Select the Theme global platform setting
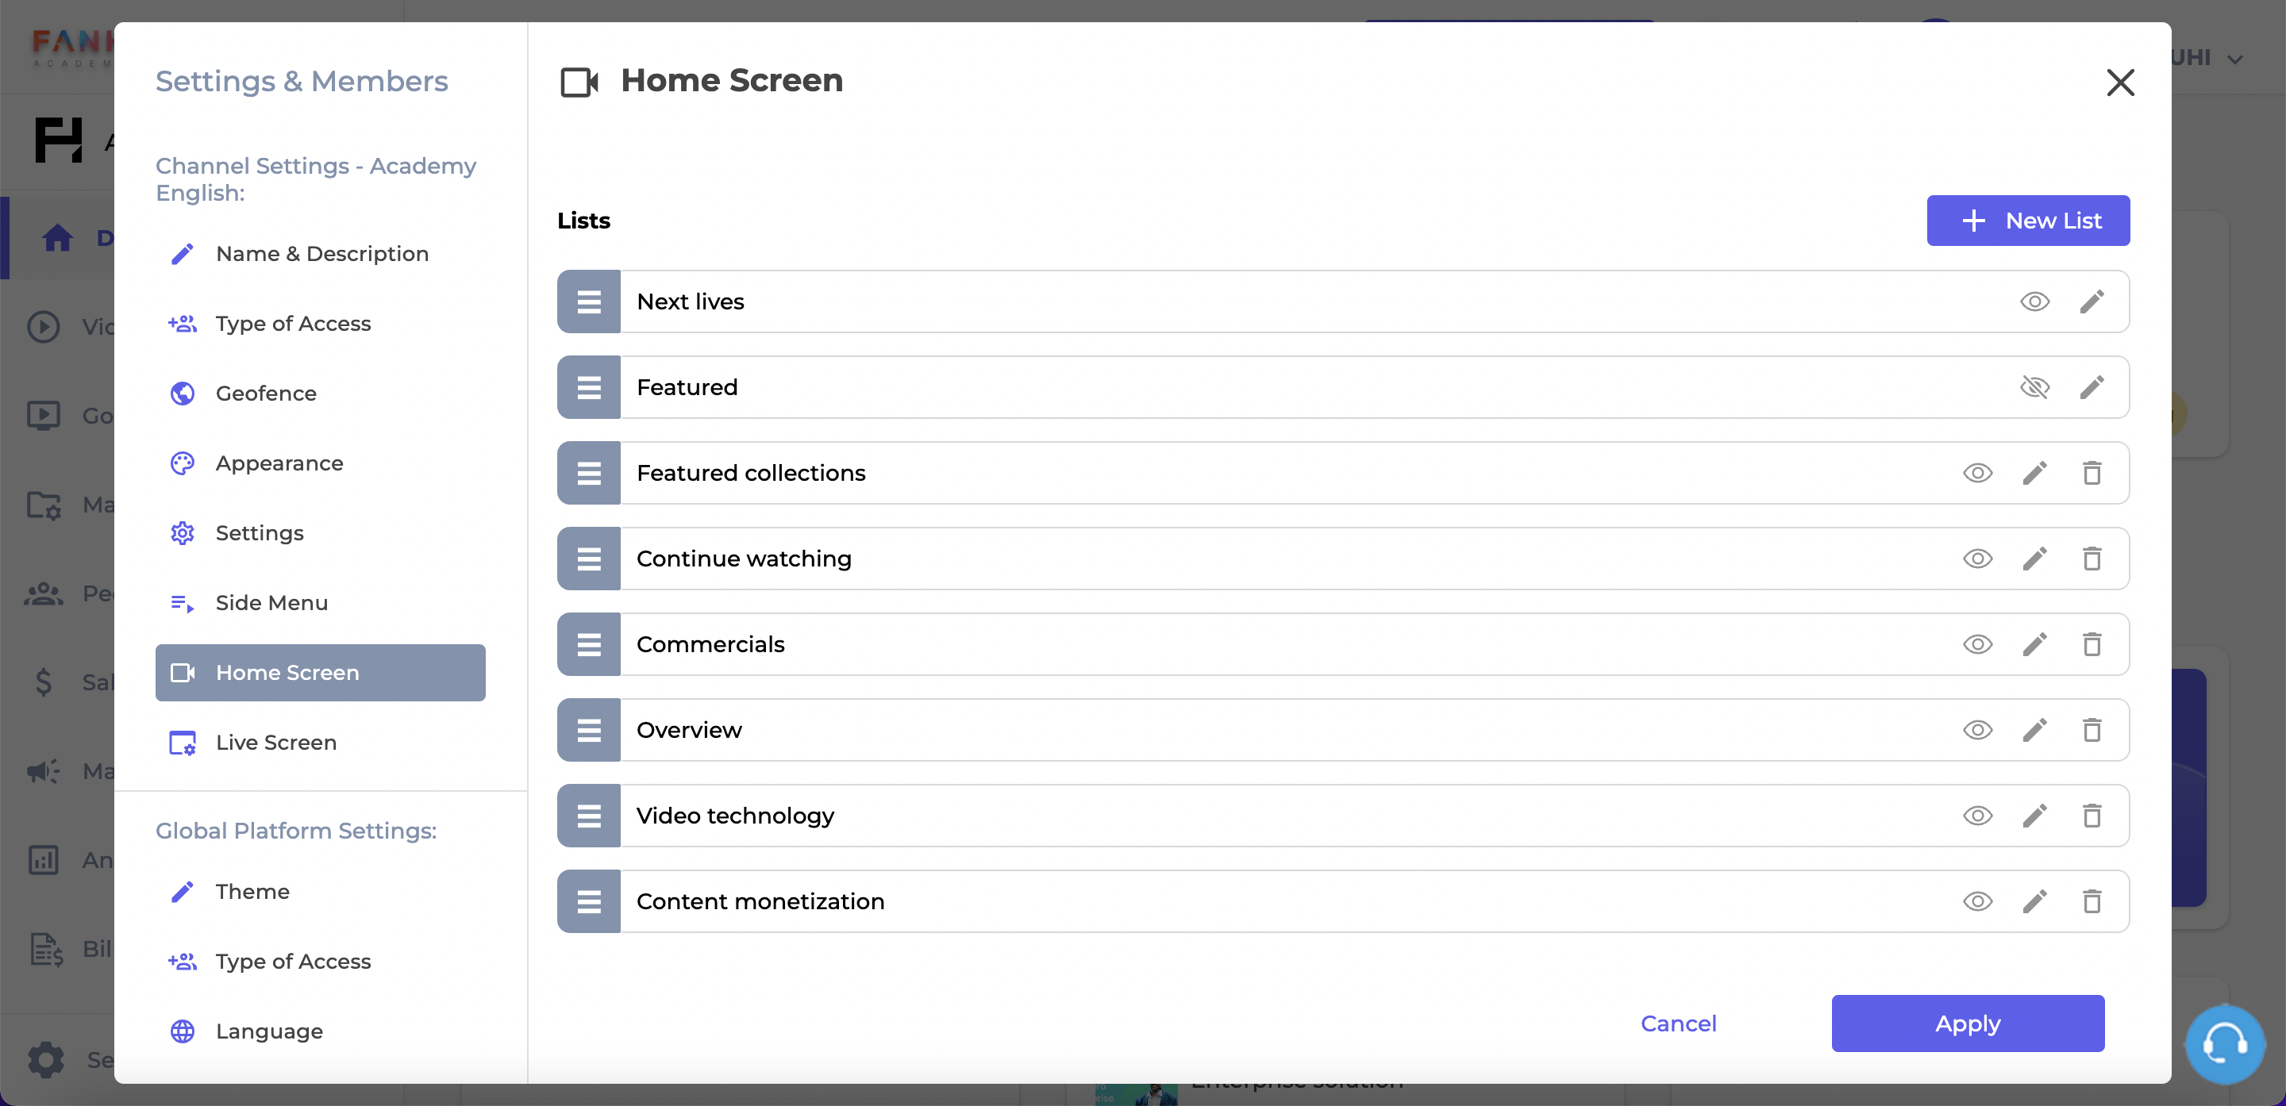Viewport: 2286px width, 1106px height. click(x=252, y=892)
